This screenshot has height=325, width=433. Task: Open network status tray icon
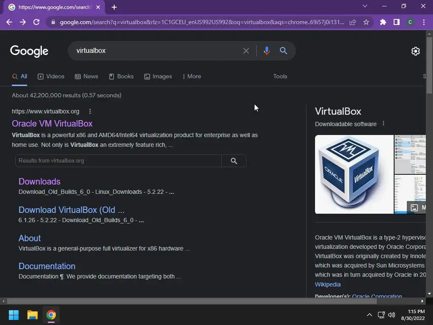(x=381, y=315)
